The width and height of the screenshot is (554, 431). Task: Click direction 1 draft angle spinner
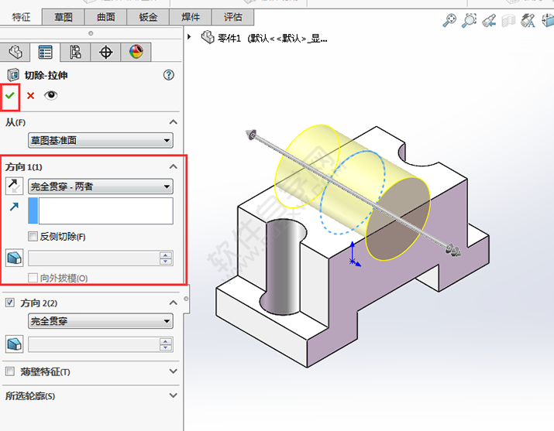[x=166, y=258]
